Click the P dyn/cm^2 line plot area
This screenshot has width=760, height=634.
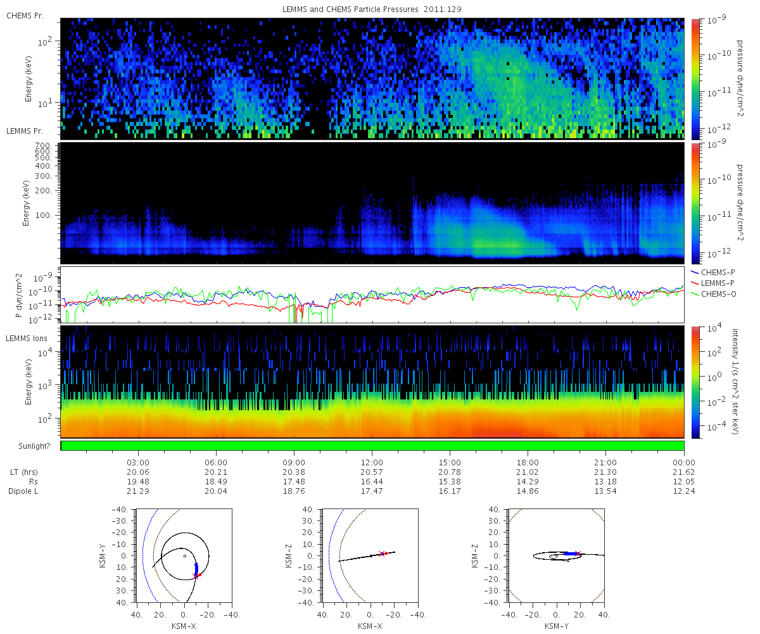click(372, 295)
